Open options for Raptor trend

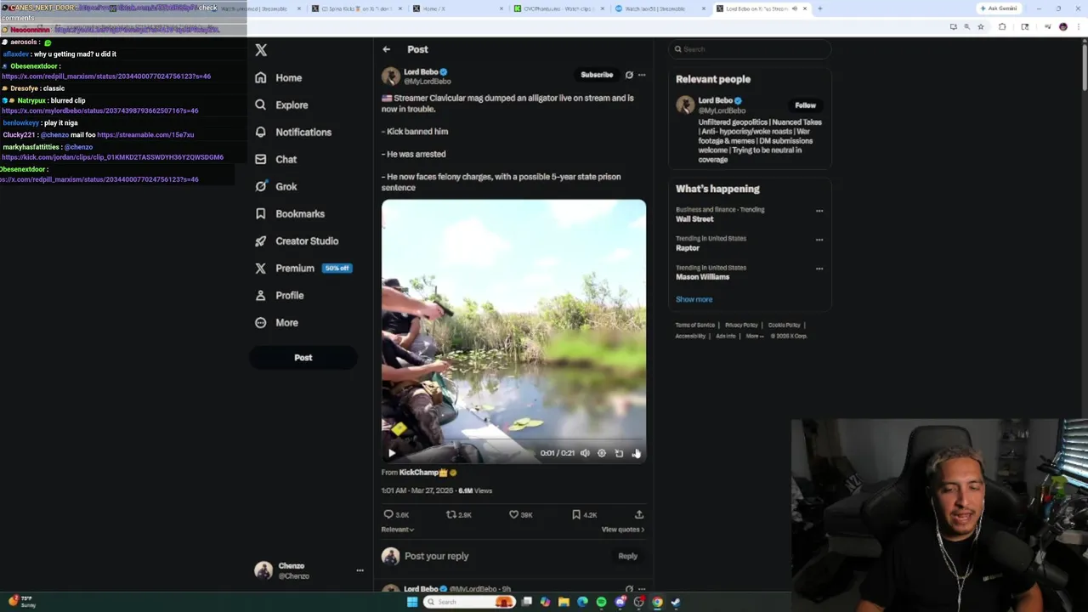[x=819, y=240]
